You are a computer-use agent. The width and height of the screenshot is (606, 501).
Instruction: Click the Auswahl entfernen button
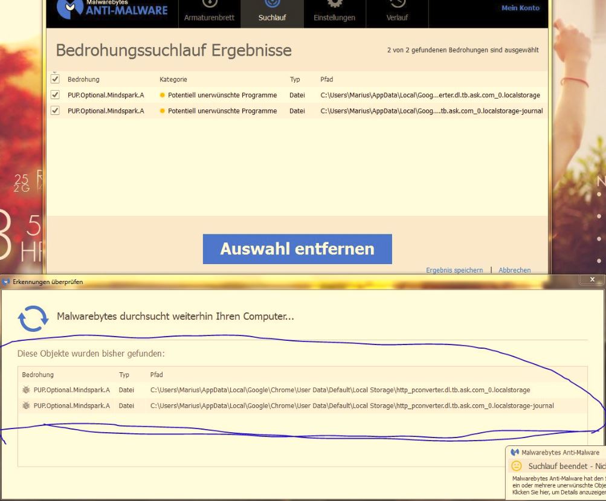297,249
